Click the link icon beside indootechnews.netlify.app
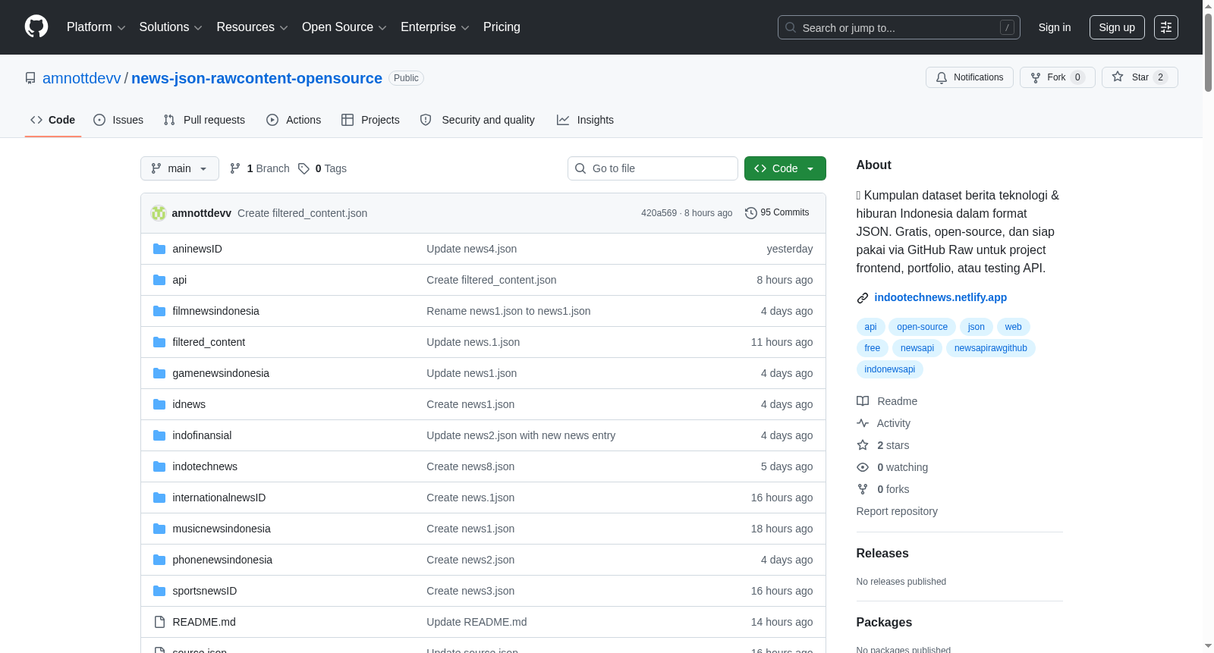The image size is (1214, 653). tap(863, 298)
